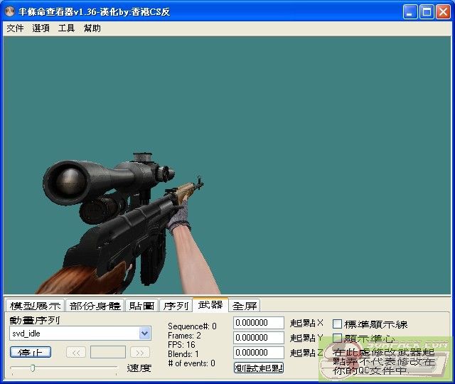455x384 pixels.
Task: Step to next frame with >> button
Action: point(140,353)
